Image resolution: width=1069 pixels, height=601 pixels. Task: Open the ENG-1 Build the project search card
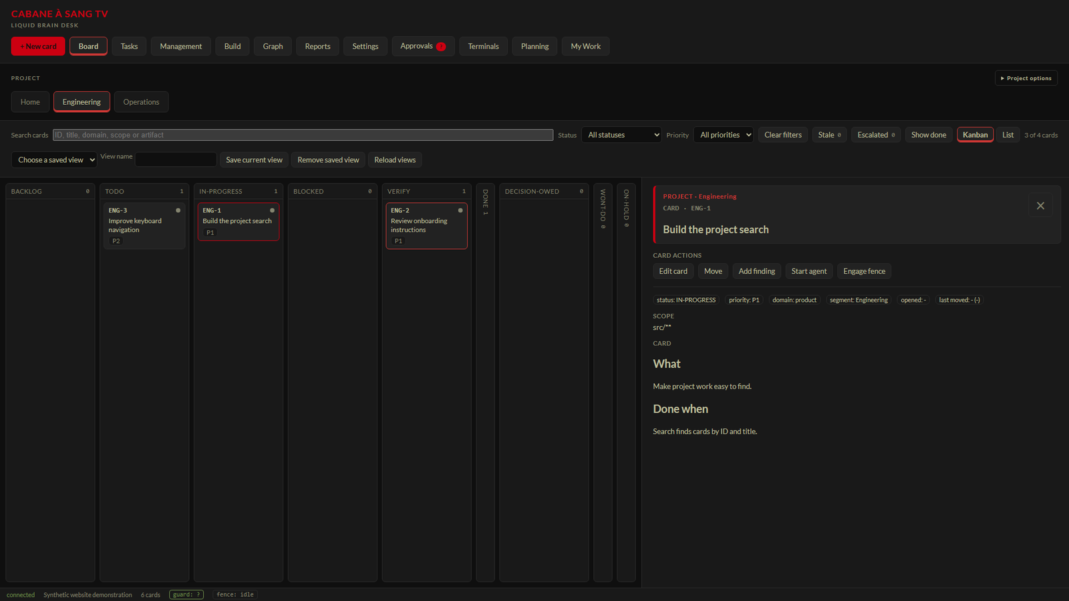[x=239, y=222]
